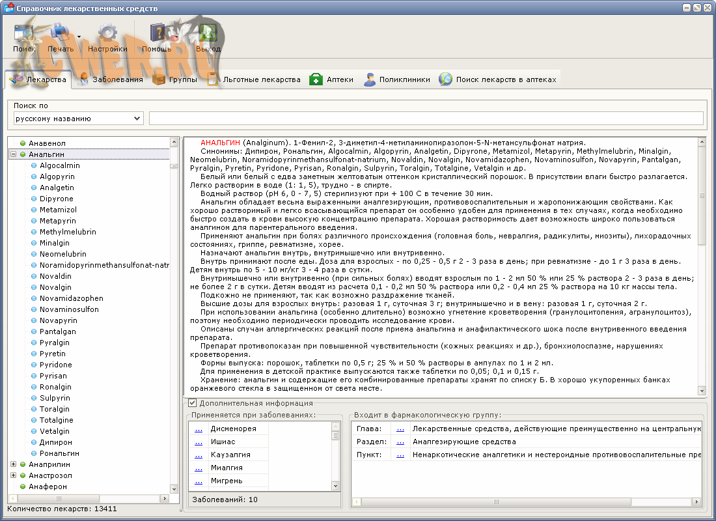
Task: Expand the Анастрозол tree node
Action: [13, 475]
